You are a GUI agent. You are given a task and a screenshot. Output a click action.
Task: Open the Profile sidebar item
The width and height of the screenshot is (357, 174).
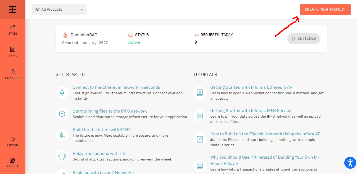coord(12,163)
